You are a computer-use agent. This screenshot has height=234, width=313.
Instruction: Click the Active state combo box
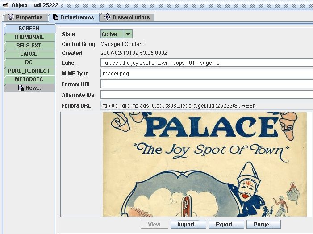click(x=117, y=34)
